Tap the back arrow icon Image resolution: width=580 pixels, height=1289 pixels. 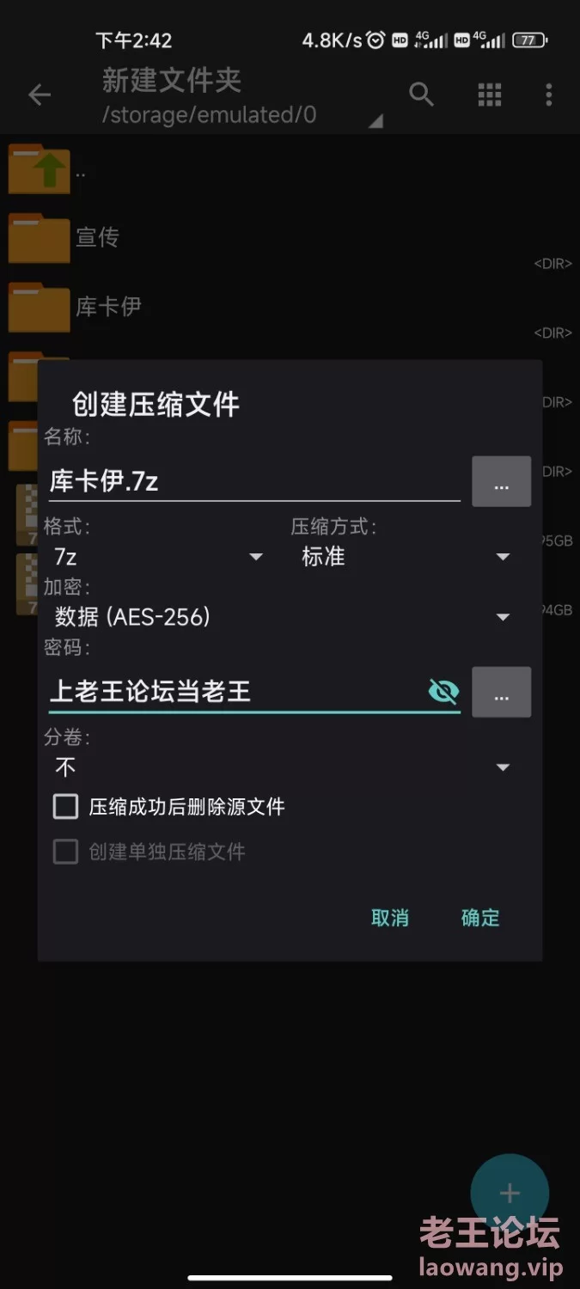pyautogui.click(x=40, y=95)
